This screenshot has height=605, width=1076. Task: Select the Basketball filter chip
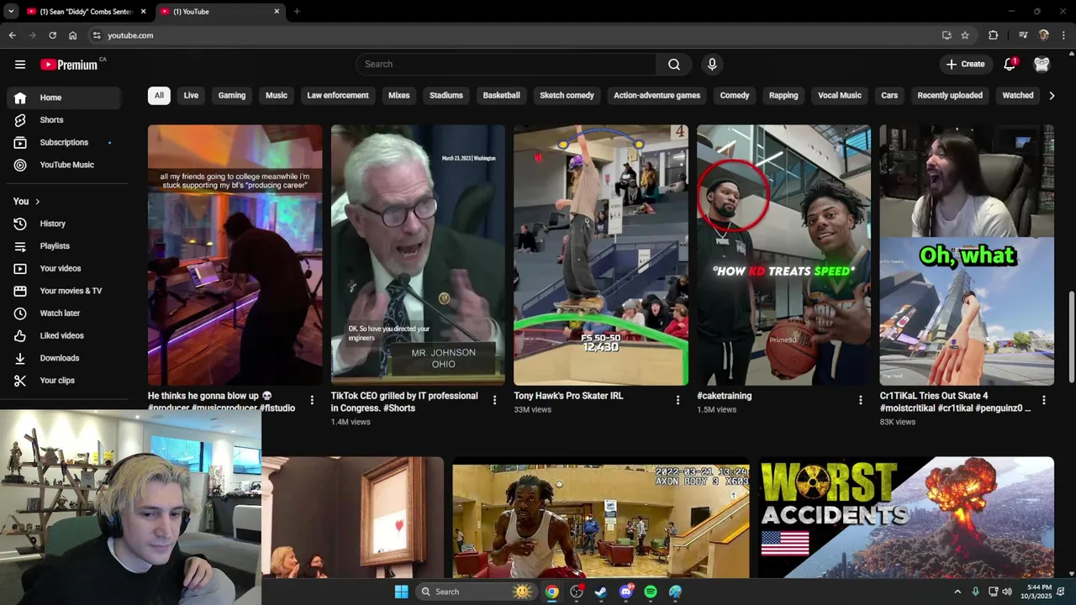pyautogui.click(x=502, y=95)
